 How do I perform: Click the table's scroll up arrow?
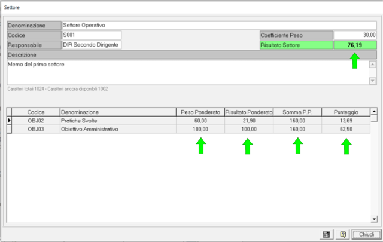pyautogui.click(x=374, y=111)
